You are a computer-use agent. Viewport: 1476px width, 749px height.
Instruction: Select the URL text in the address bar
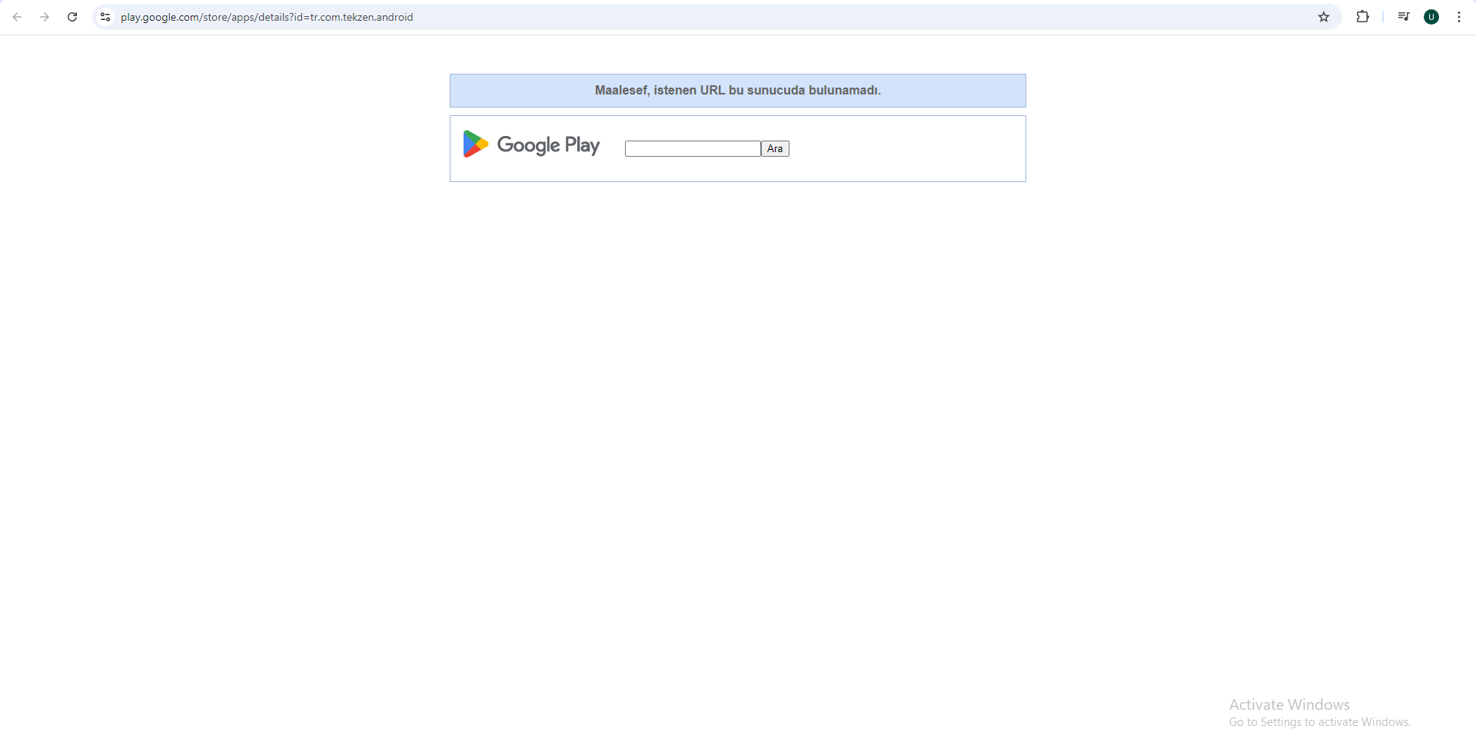click(267, 17)
